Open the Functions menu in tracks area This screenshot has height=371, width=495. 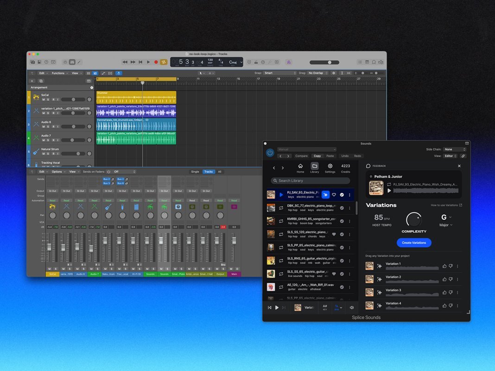59,73
